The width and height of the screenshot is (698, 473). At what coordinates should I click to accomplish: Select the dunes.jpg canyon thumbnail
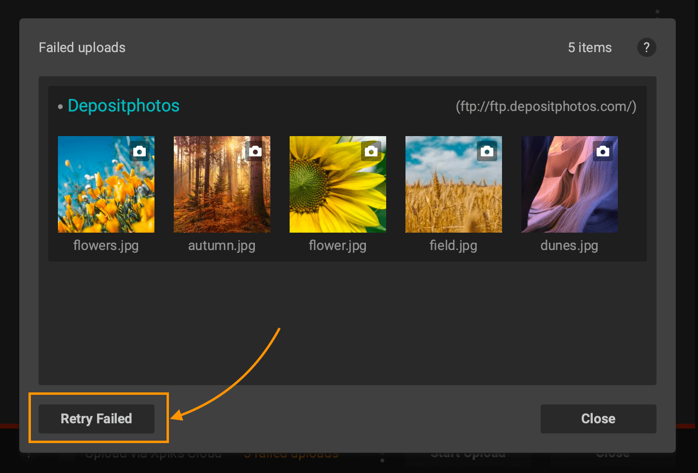[x=570, y=193]
